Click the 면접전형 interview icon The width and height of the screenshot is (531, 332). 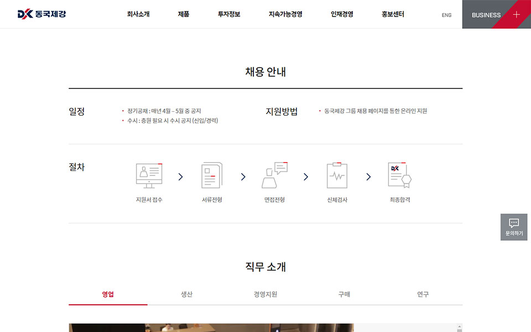click(274, 175)
